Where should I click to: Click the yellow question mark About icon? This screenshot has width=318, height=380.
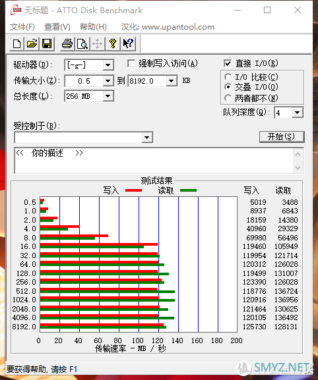[112, 44]
